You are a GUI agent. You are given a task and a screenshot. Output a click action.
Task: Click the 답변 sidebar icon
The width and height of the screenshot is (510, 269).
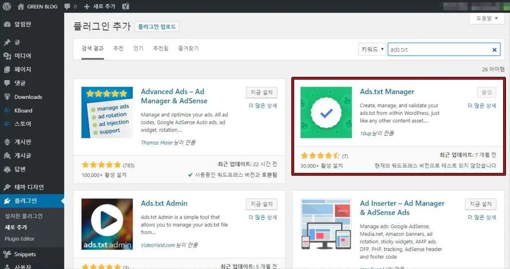(x=7, y=169)
